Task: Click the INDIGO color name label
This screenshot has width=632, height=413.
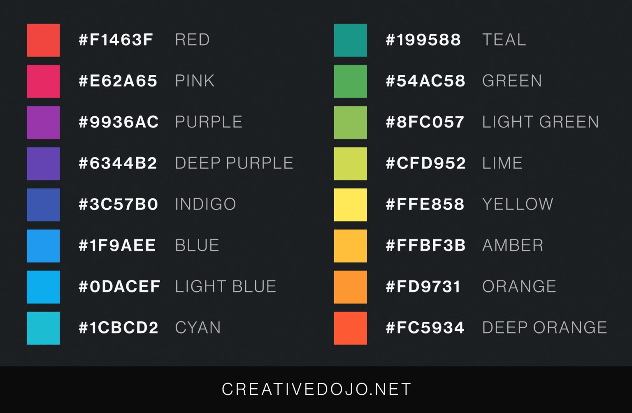Action: (x=205, y=204)
